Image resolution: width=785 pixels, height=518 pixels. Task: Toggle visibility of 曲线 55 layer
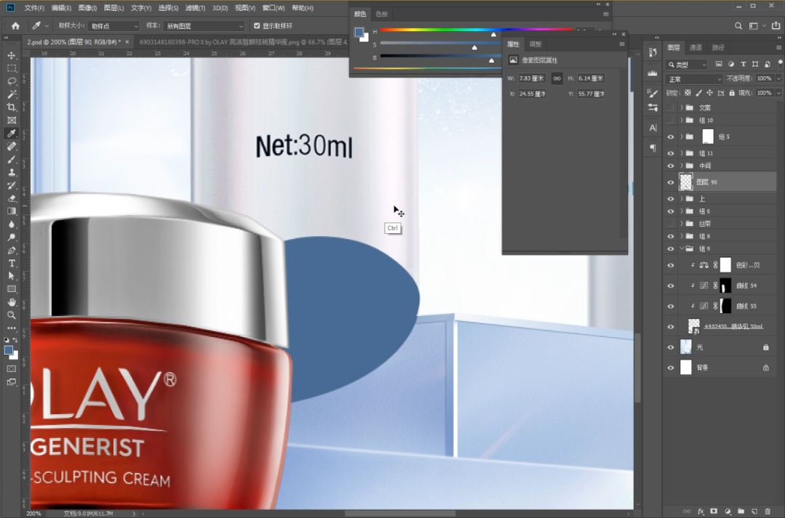click(671, 307)
